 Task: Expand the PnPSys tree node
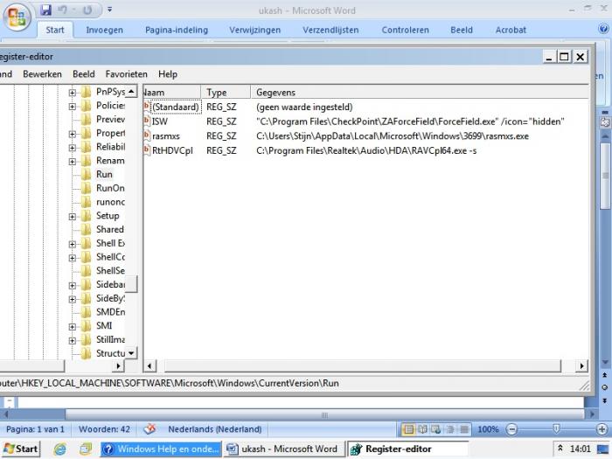73,93
